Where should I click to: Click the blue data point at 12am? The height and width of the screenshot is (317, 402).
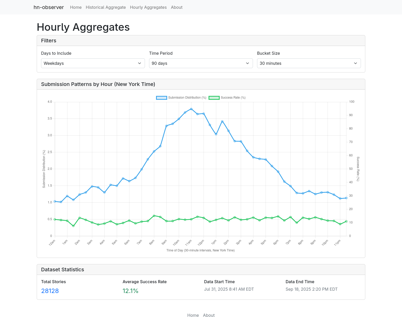(55, 201)
